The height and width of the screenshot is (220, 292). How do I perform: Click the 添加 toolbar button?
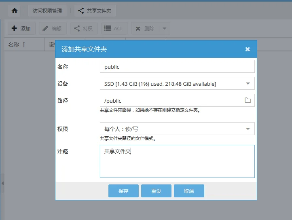[x=21, y=28]
